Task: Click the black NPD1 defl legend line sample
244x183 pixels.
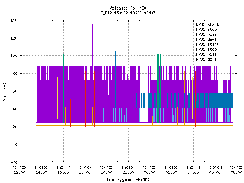Action: pos(227,59)
